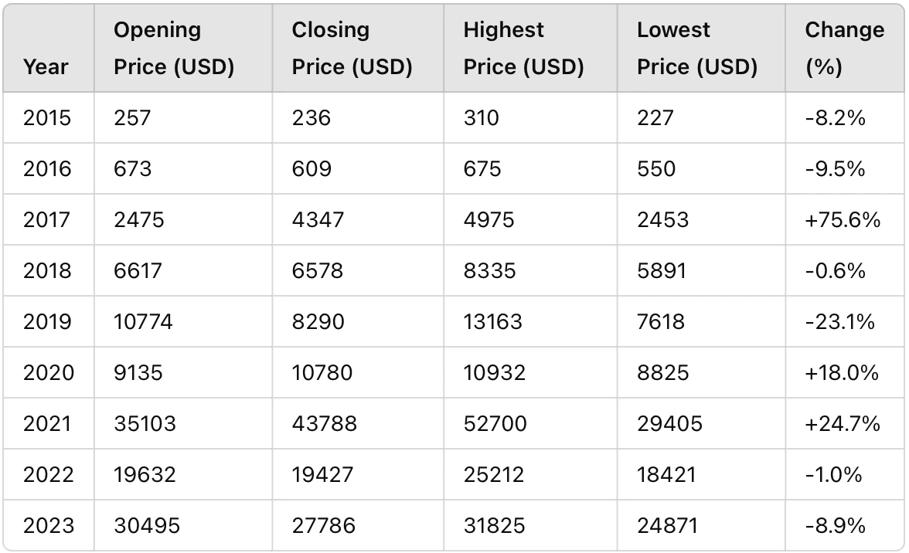This screenshot has width=909, height=553.
Task: Click the -23.1% change cell
Action: (840, 322)
